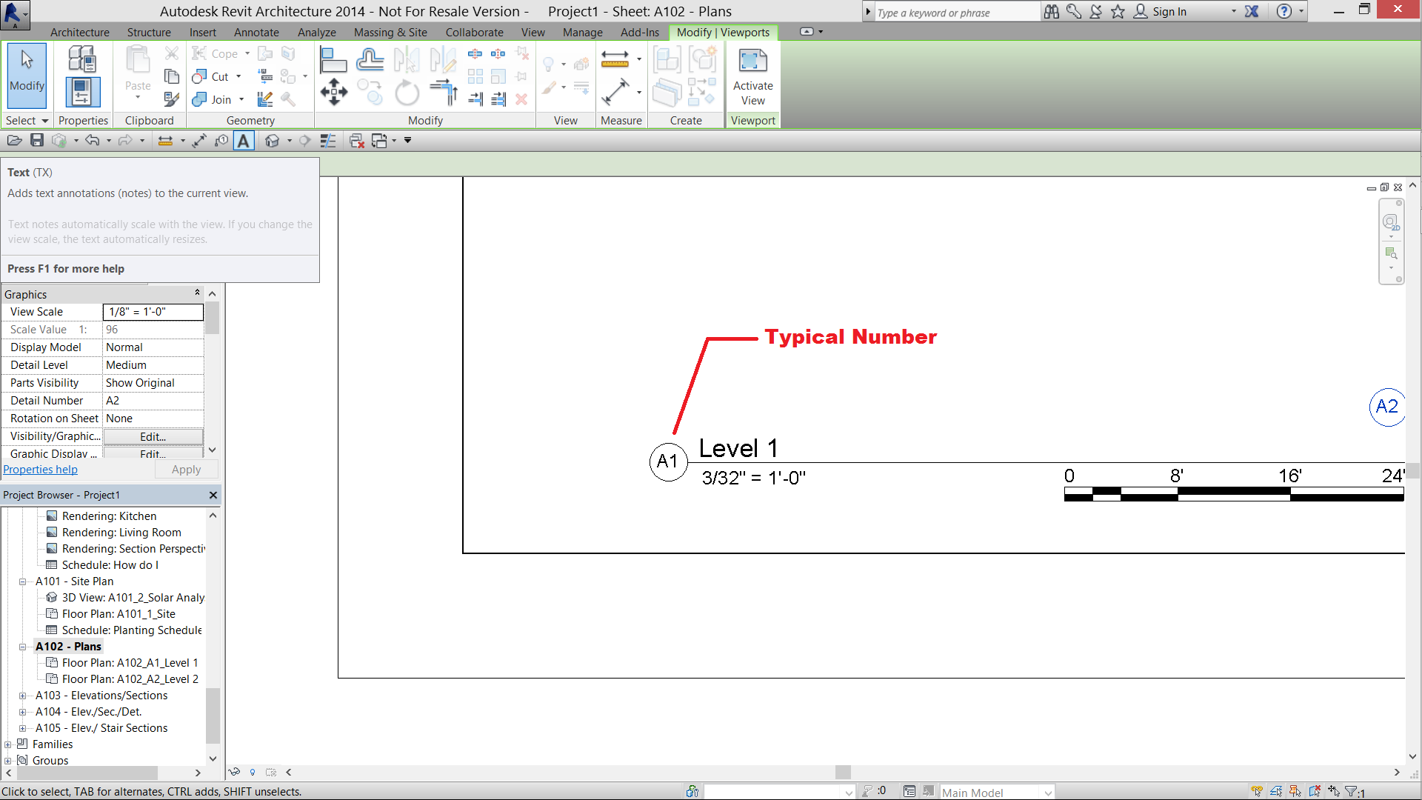Open the Main Model design options dropdown
Image resolution: width=1422 pixels, height=800 pixels.
[x=1048, y=793]
